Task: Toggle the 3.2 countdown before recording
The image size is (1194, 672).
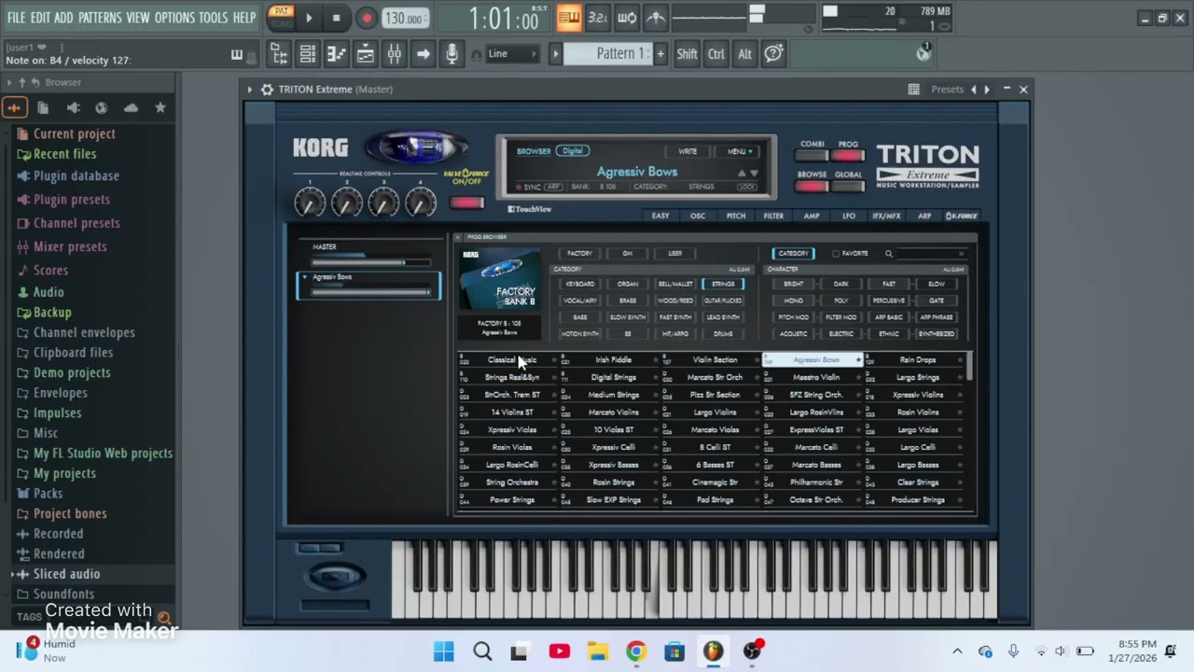Action: coord(598,17)
